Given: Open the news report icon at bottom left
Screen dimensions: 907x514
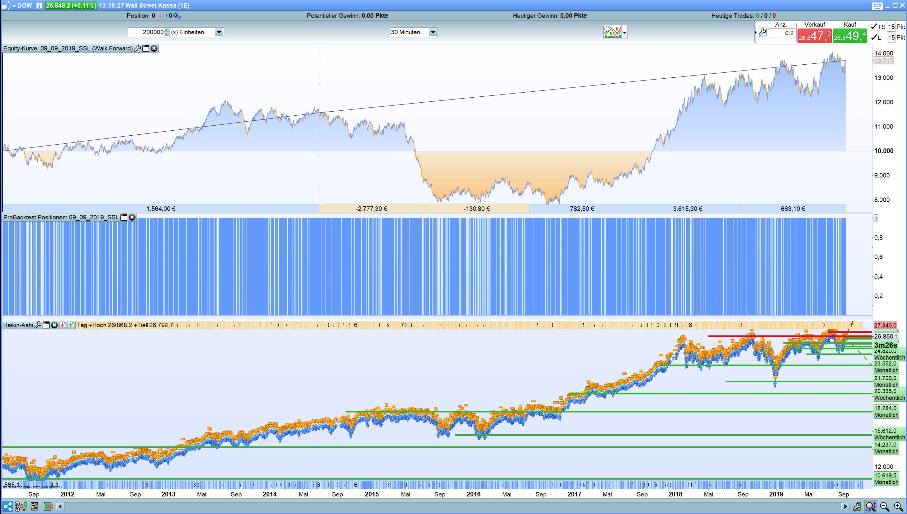Looking at the screenshot, I should tap(34, 507).
